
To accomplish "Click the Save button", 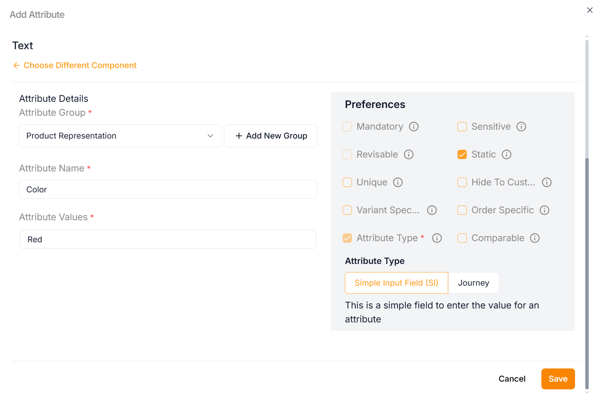I will point(558,379).
